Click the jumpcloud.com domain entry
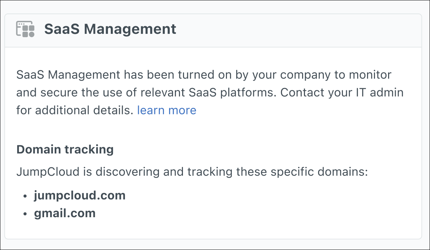The height and width of the screenshot is (250, 430). click(x=80, y=196)
